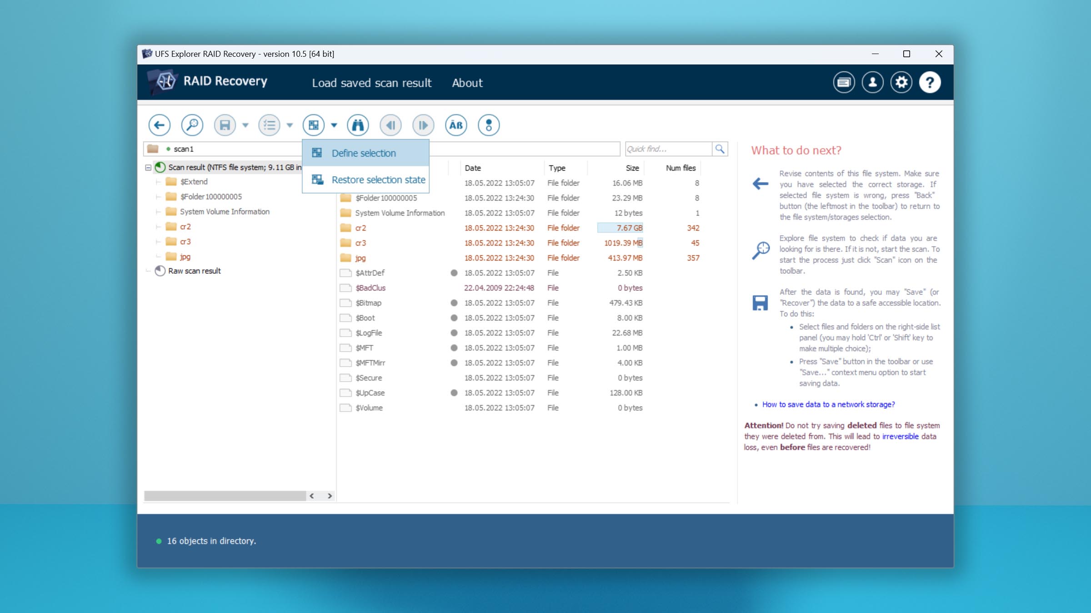Image resolution: width=1091 pixels, height=613 pixels.
Task: Click the jpg folder icon in file list
Action: pos(346,258)
